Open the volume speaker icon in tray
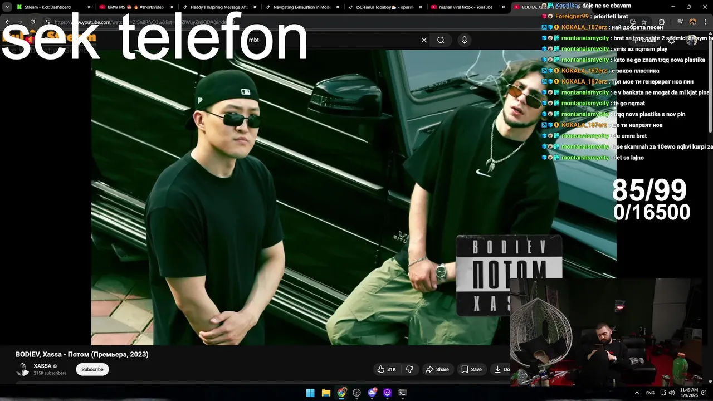The image size is (713, 401). pyautogui.click(x=672, y=393)
